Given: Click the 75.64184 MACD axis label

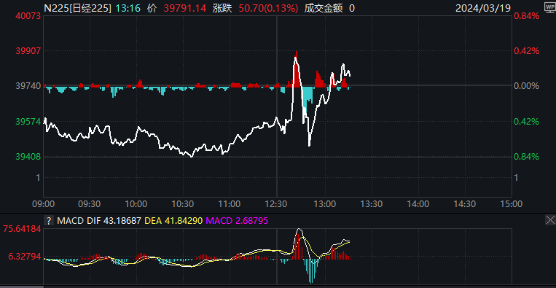Looking at the screenshot, I should point(22,229).
